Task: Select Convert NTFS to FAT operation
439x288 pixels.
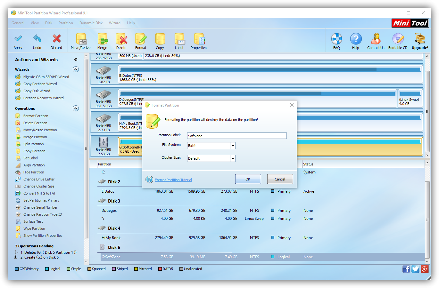Action: click(x=39, y=193)
